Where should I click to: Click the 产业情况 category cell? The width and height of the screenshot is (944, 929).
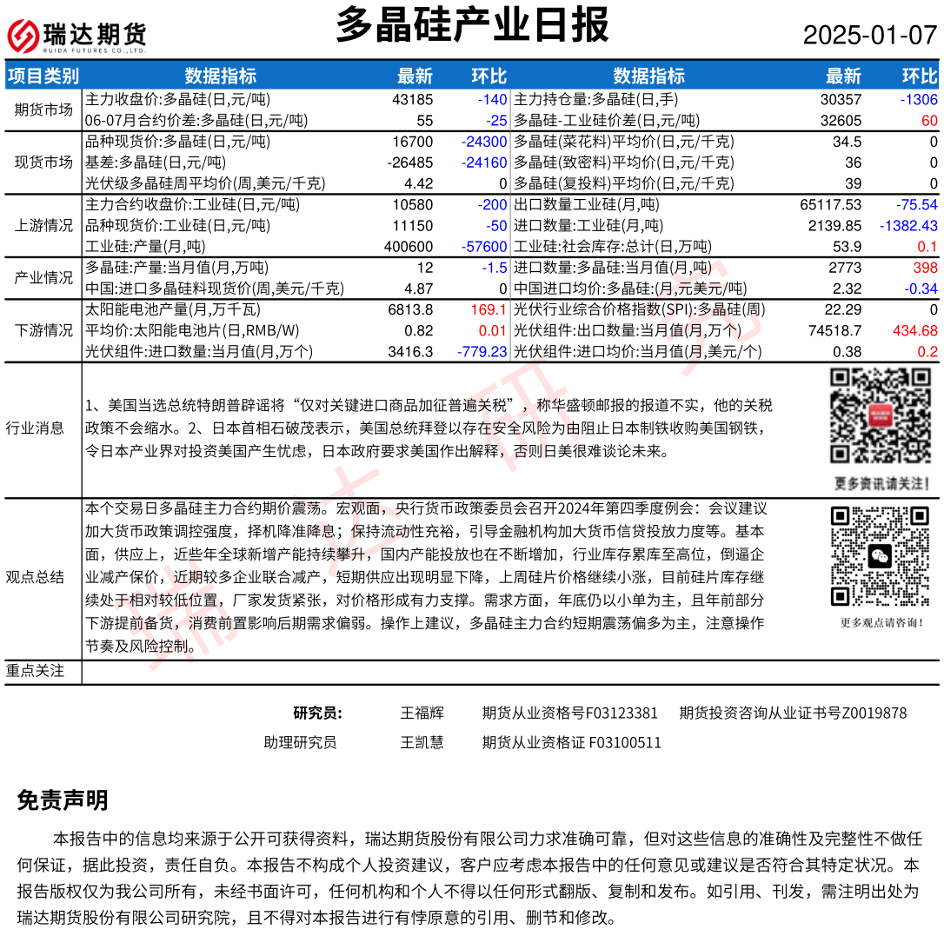pyautogui.click(x=43, y=277)
